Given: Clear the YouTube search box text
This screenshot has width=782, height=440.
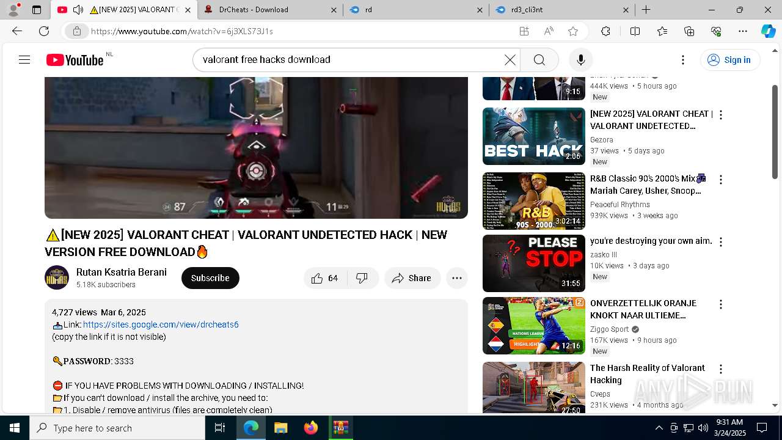Looking at the screenshot, I should (510, 59).
